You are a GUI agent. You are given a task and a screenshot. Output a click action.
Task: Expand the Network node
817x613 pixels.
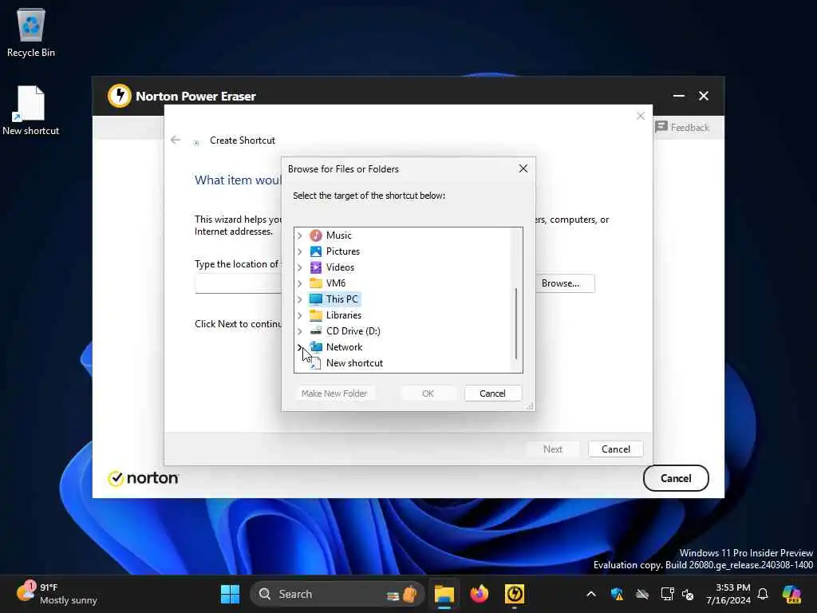(x=300, y=347)
